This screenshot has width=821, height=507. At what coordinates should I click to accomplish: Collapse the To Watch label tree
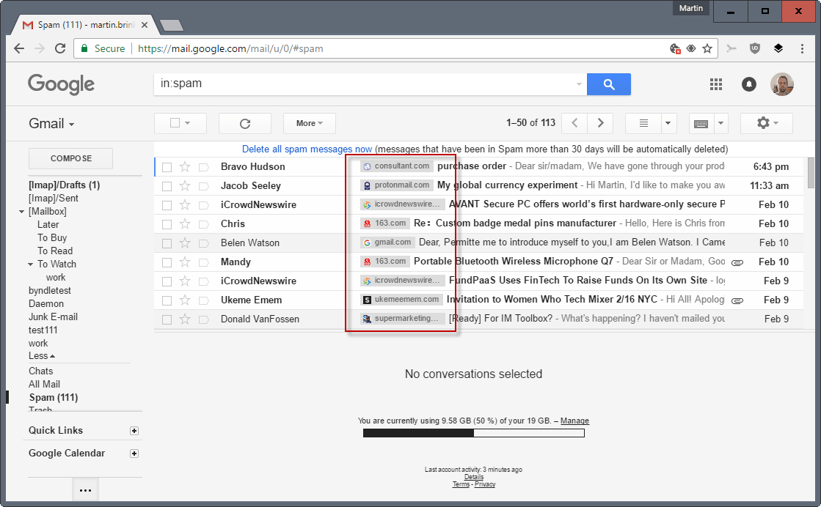(30, 264)
